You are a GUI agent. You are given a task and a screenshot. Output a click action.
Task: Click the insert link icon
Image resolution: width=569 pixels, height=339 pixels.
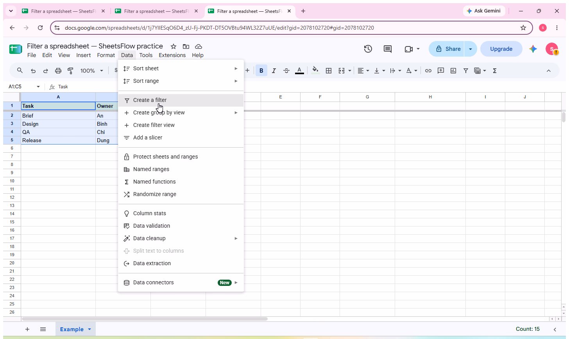point(428,71)
